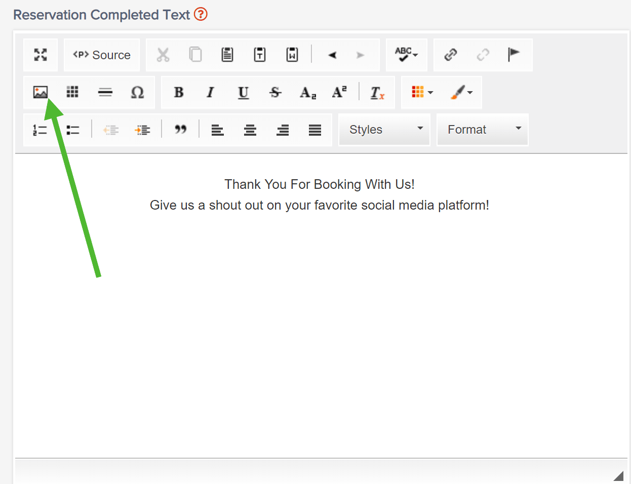Image resolution: width=631 pixels, height=484 pixels.
Task: Open the spell checker dropdown
Action: (x=406, y=54)
